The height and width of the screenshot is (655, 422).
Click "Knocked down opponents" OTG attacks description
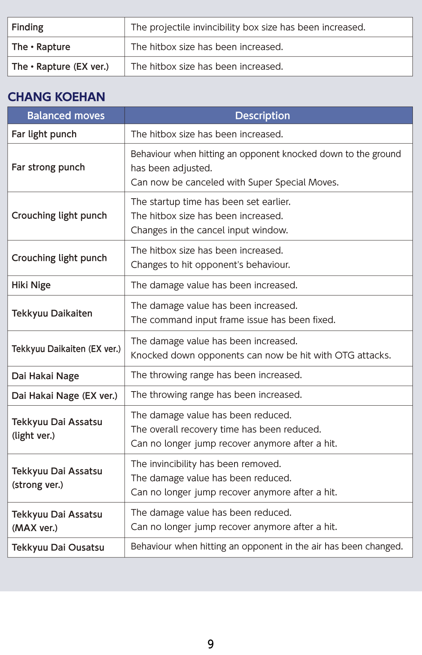point(261,355)
